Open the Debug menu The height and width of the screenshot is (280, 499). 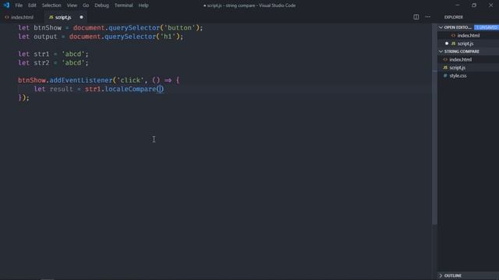[101, 5]
